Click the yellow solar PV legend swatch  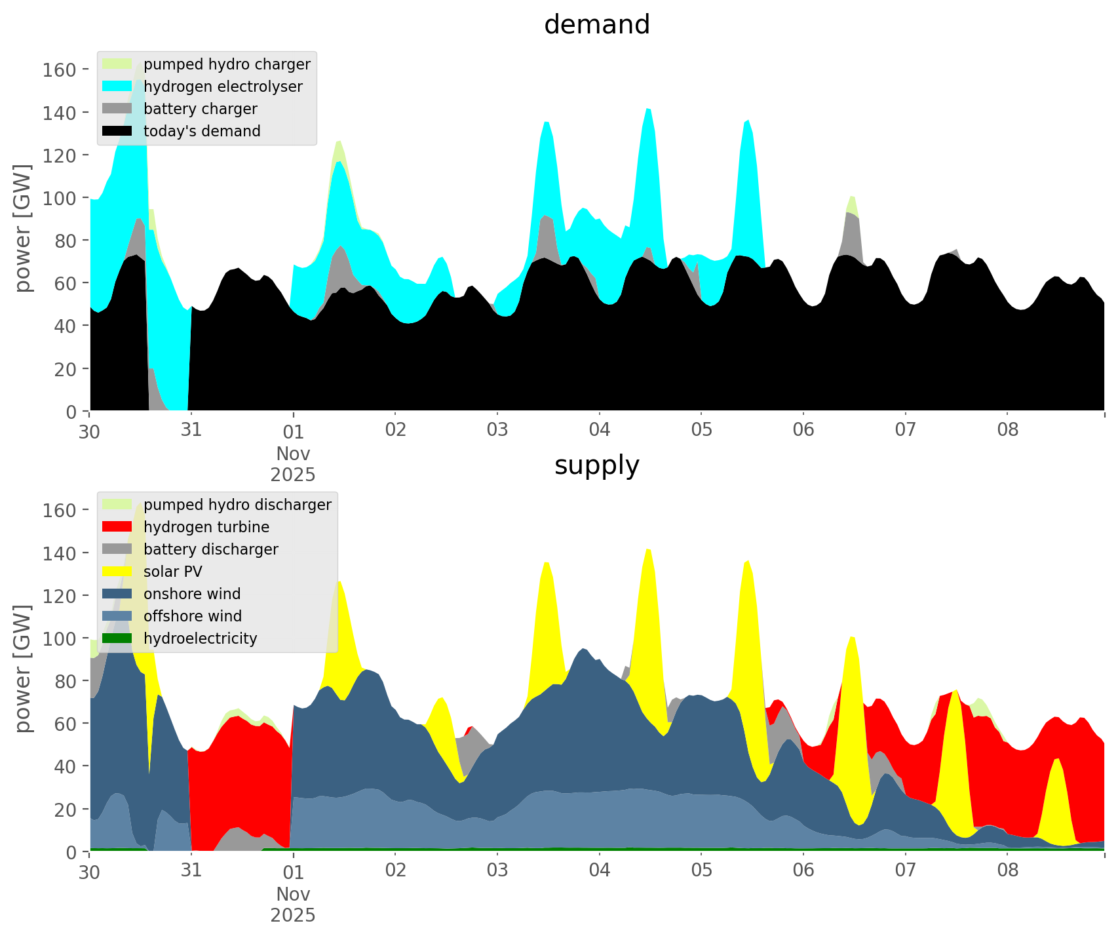pos(117,572)
